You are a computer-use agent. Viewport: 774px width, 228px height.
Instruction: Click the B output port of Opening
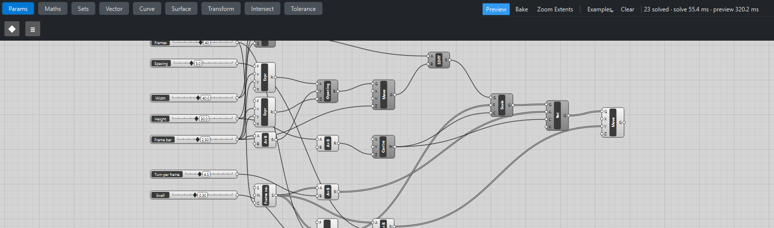338,91
